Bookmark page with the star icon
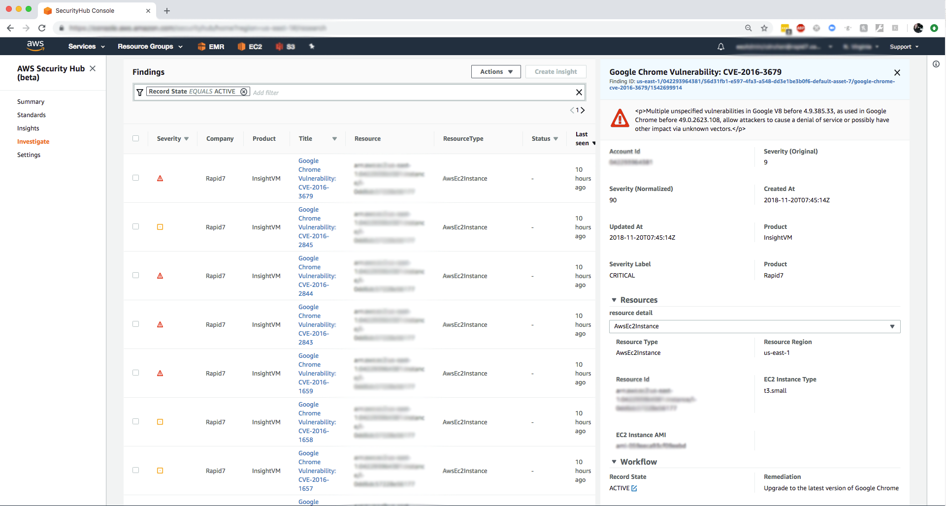This screenshot has width=946, height=506. click(764, 28)
